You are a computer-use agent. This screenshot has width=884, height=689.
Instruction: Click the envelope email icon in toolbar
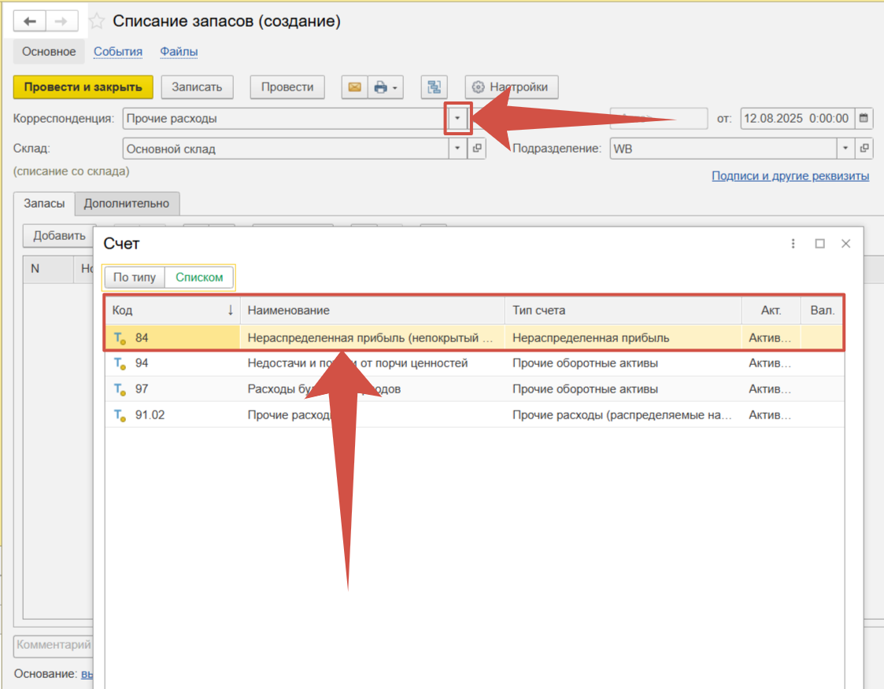tap(354, 87)
